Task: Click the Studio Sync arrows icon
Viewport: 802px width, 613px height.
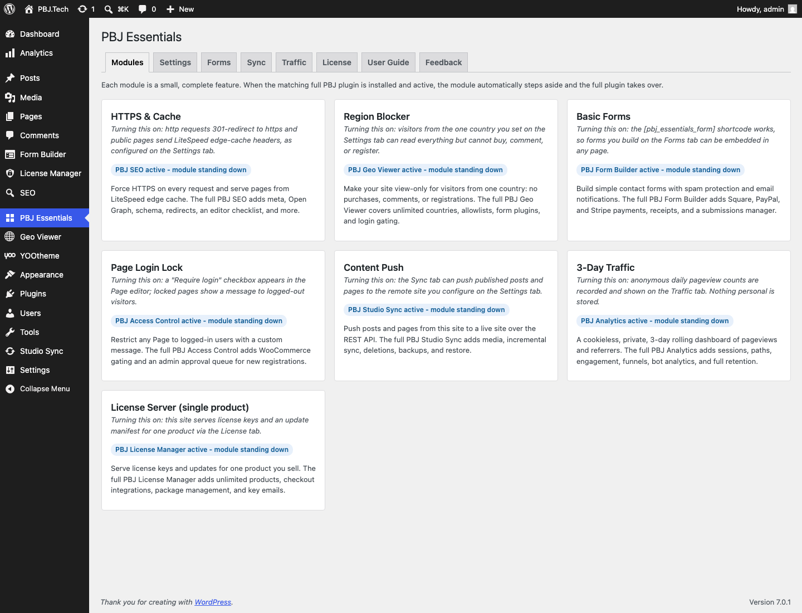Action: point(10,351)
